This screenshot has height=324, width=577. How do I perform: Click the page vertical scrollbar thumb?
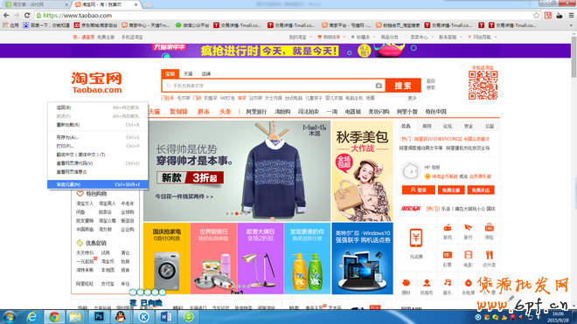pos(574,57)
